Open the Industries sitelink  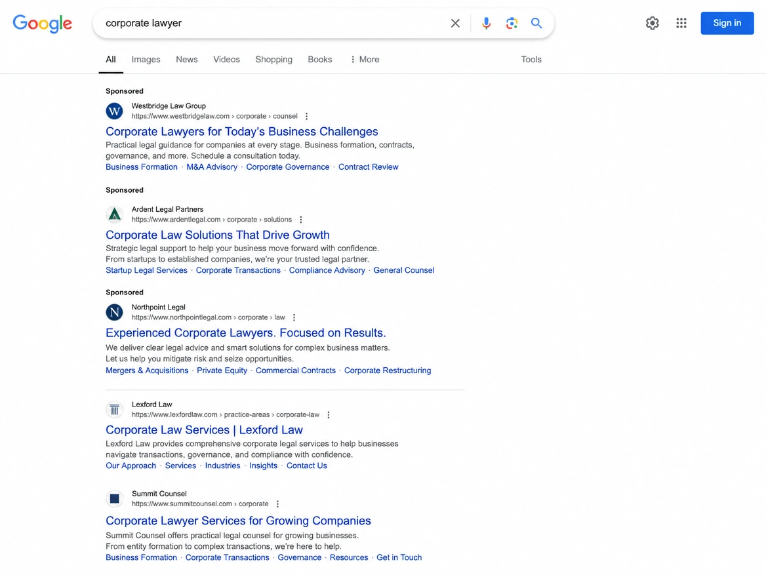click(x=222, y=466)
